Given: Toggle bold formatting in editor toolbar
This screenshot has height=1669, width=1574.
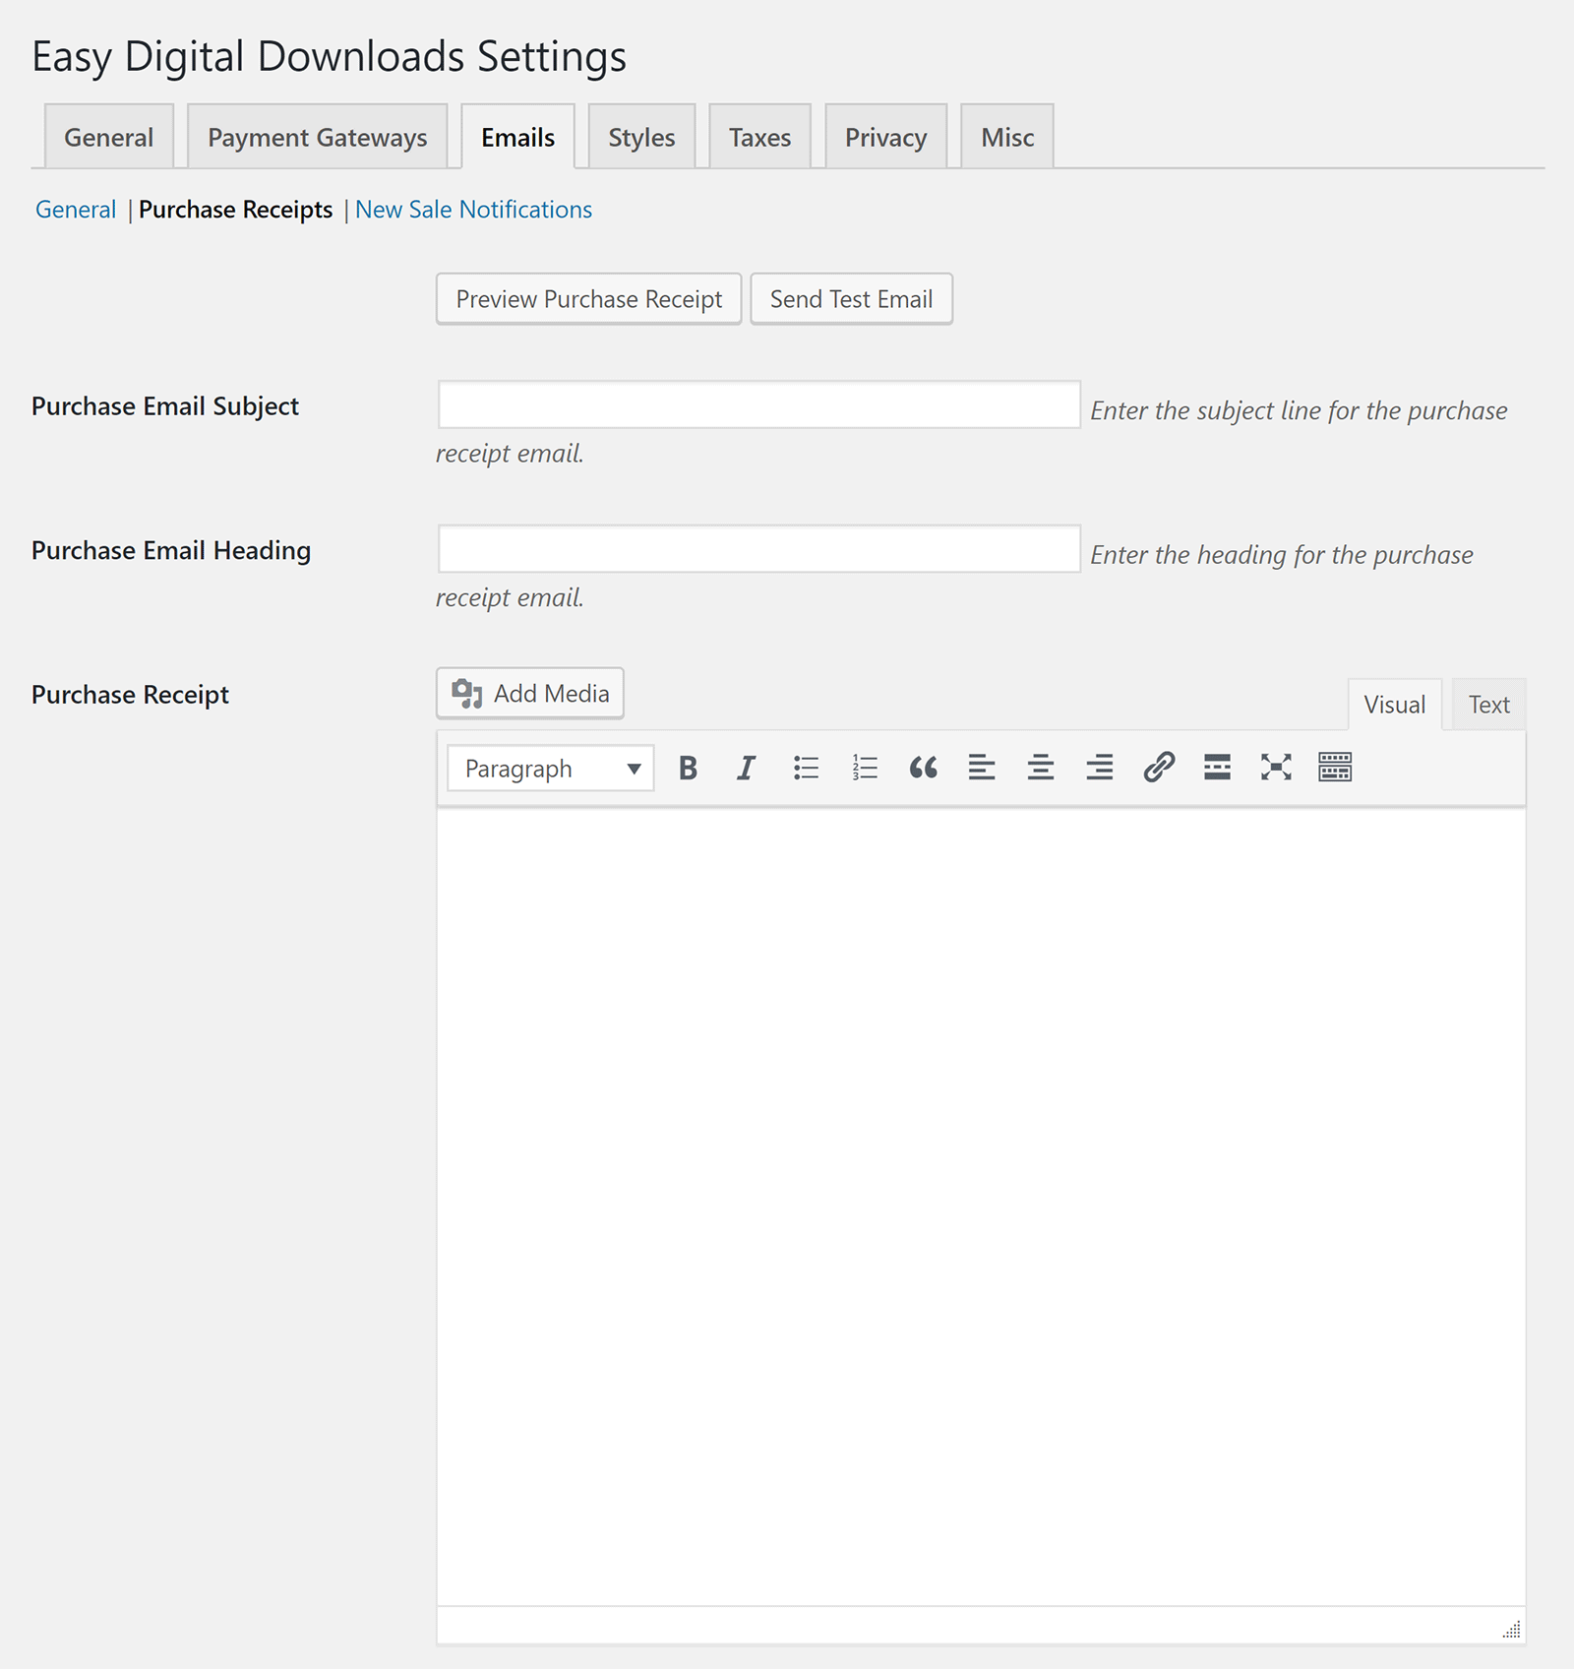Looking at the screenshot, I should 688,768.
